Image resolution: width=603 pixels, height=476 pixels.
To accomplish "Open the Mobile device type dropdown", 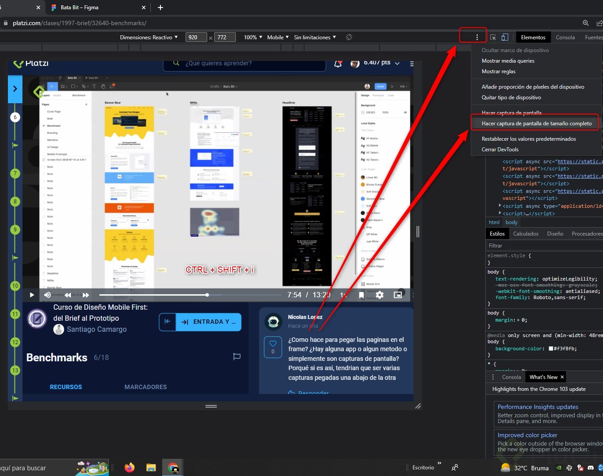I will (x=278, y=37).
